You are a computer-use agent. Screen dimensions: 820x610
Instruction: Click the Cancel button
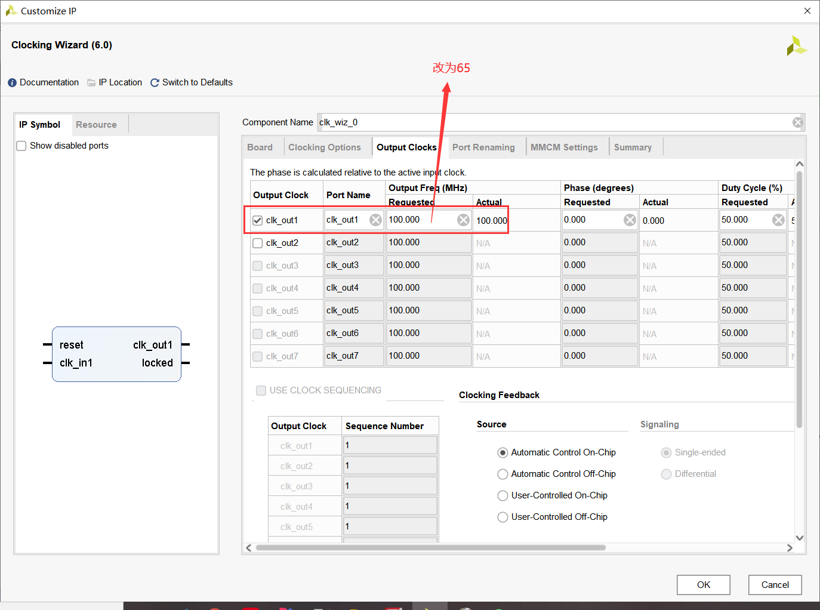point(775,585)
